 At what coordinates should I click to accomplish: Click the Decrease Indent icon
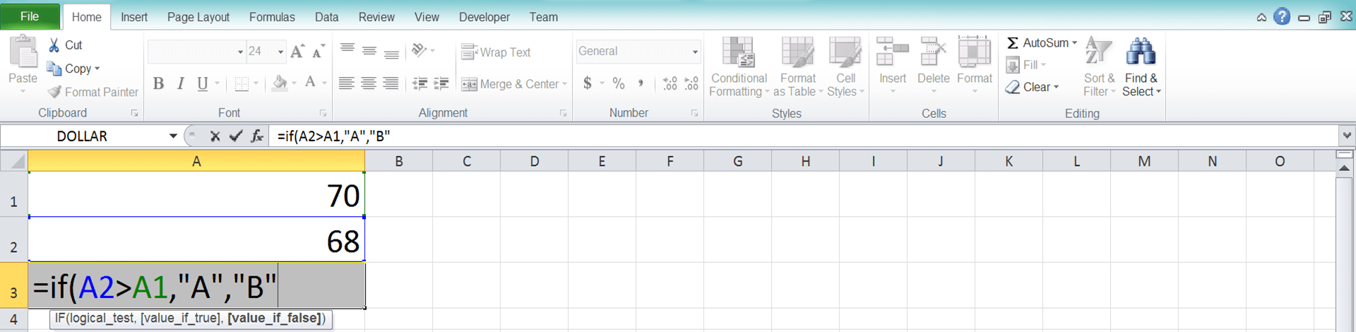point(420,83)
